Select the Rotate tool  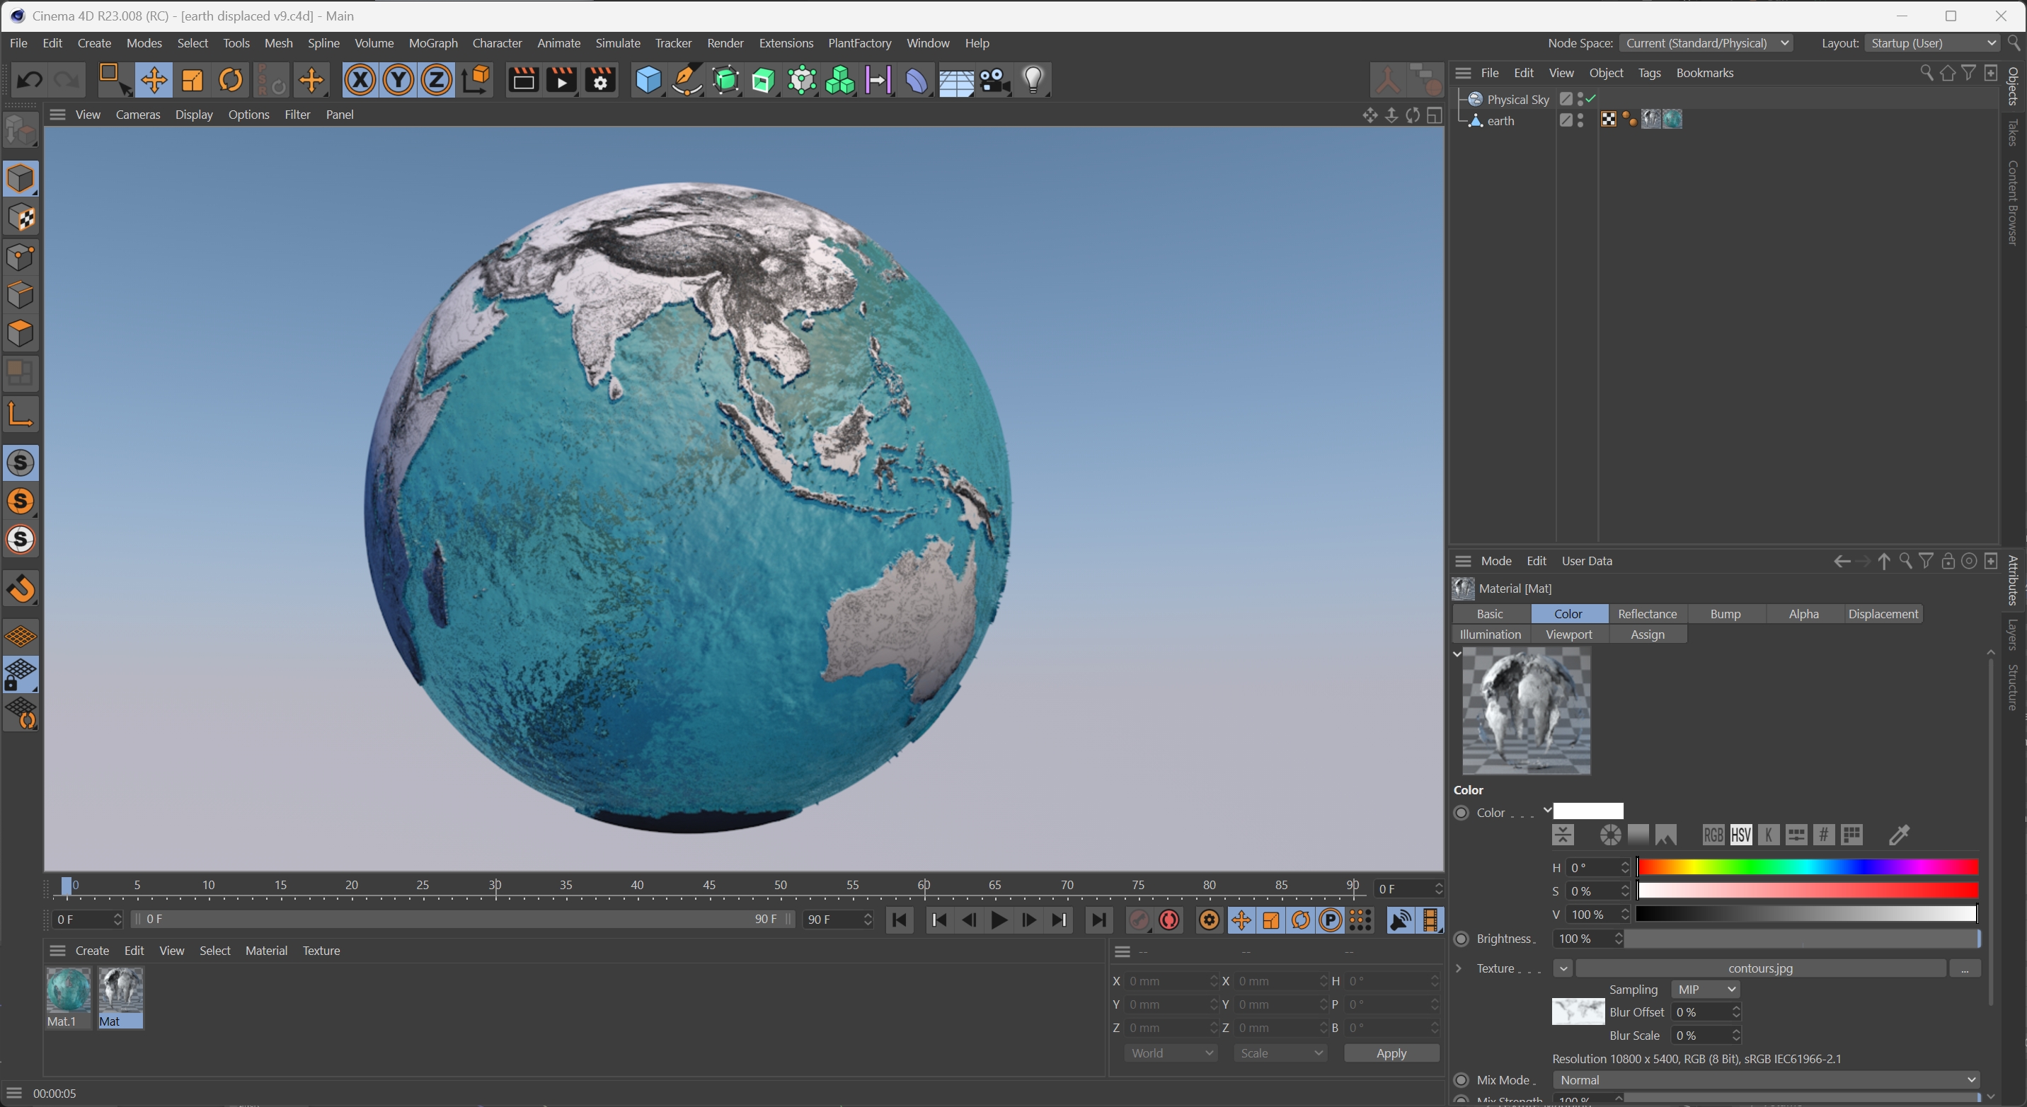coord(231,80)
